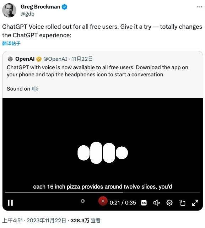Enter fullscreen video mode
The width and height of the screenshot is (205, 228).
pos(195,203)
